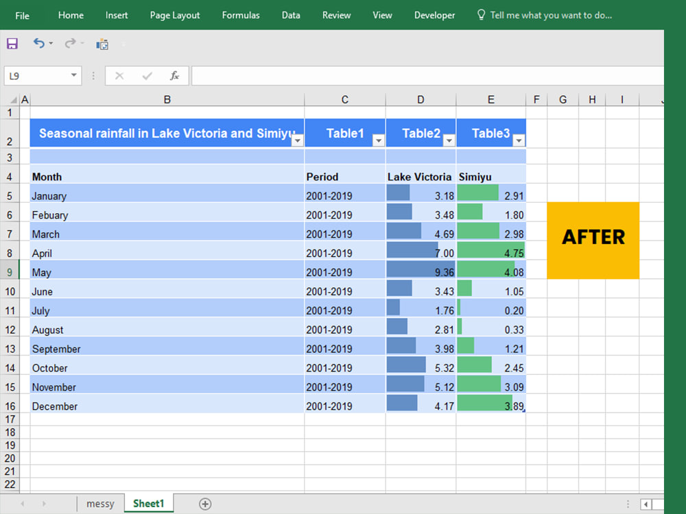Viewport: 686px width, 514px height.
Task: Select column C header
Action: click(x=345, y=99)
